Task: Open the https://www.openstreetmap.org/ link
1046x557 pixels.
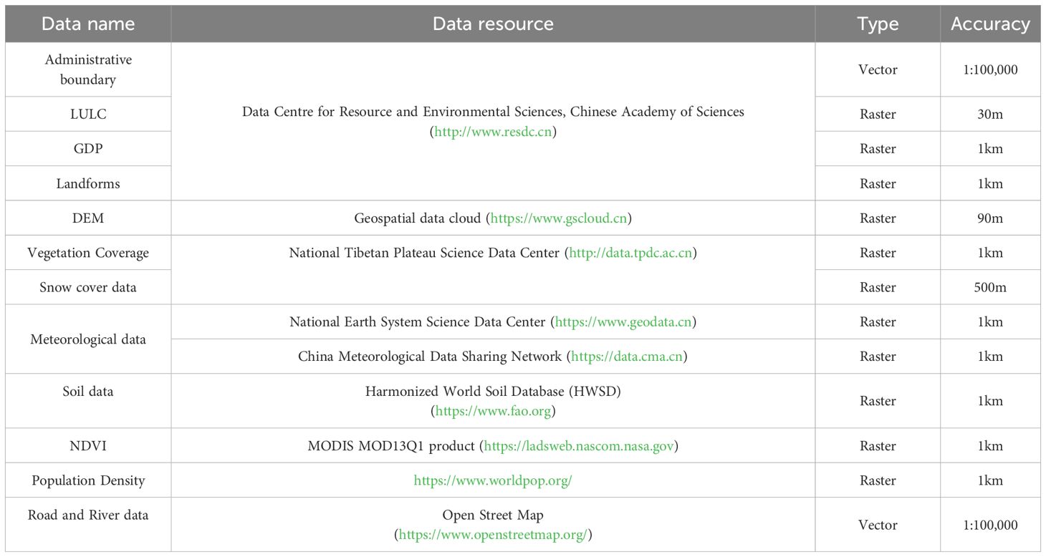Action: (x=493, y=535)
